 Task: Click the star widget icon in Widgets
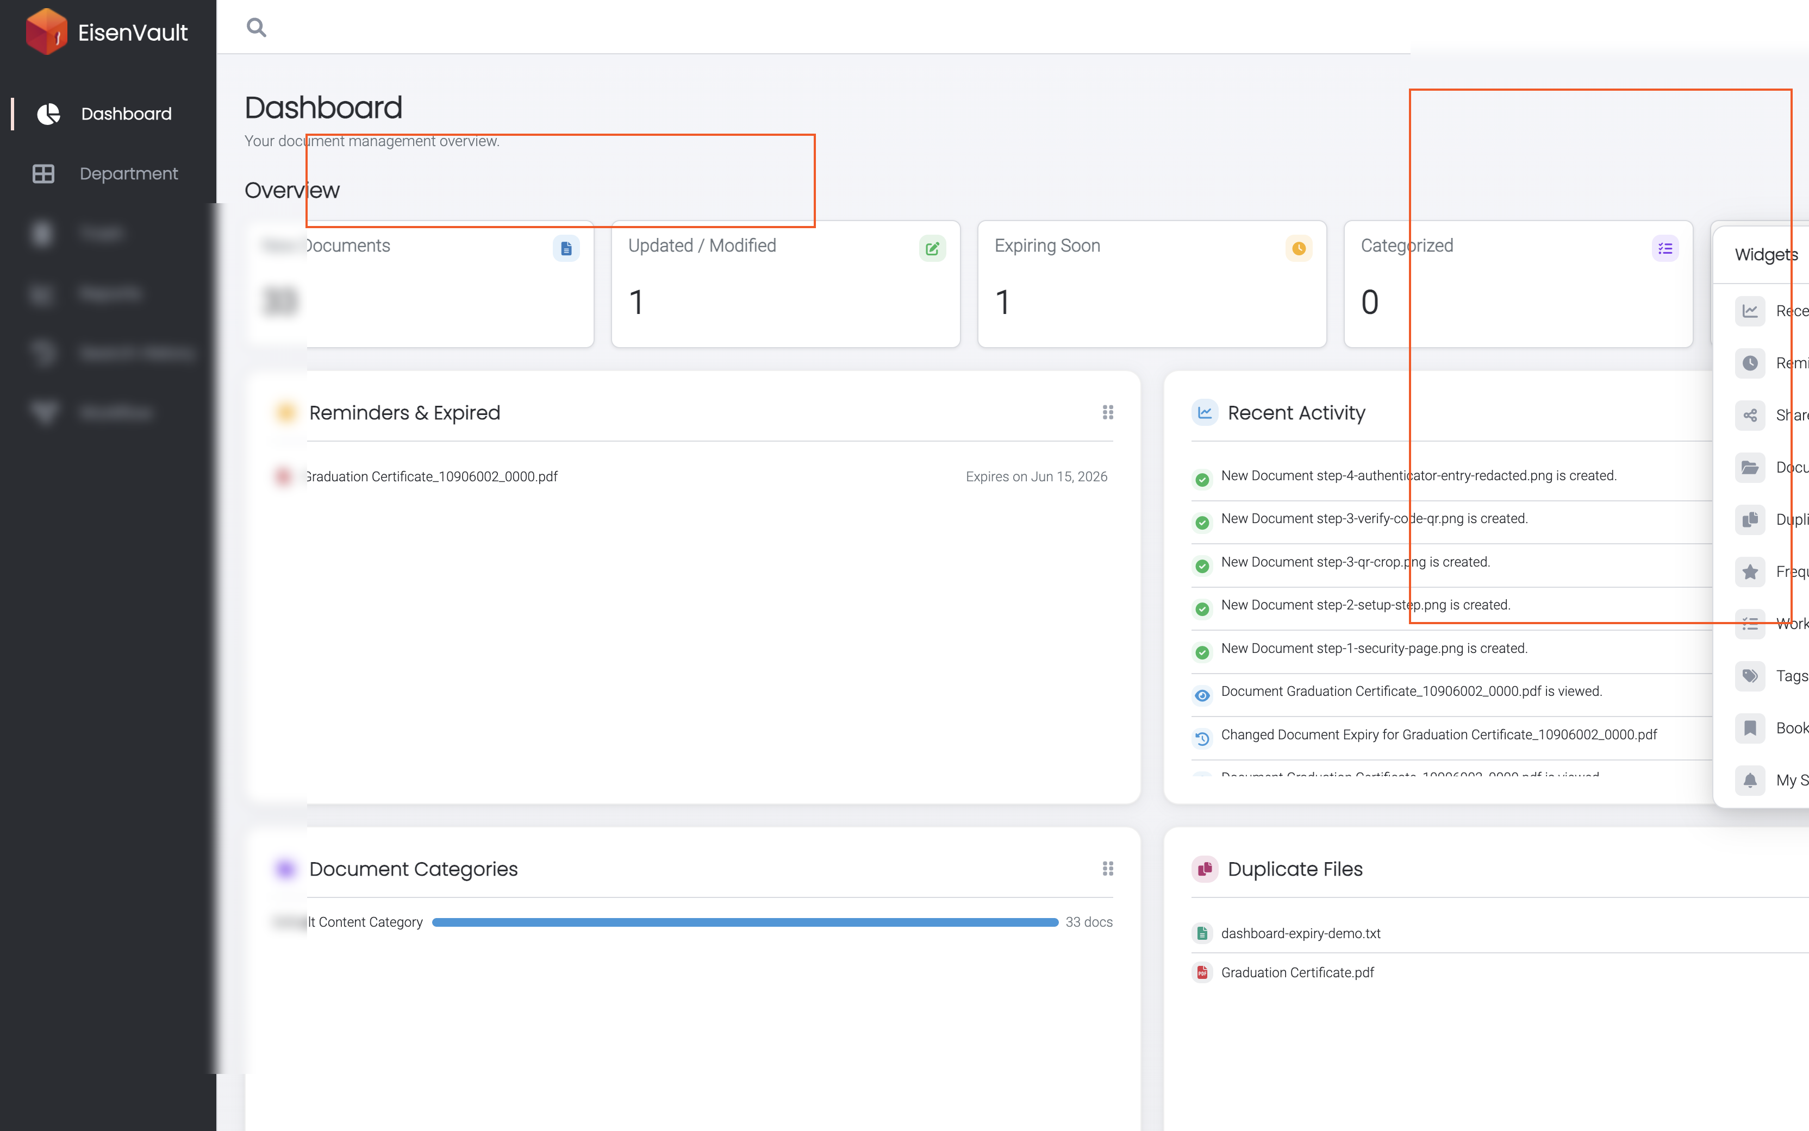[1750, 571]
